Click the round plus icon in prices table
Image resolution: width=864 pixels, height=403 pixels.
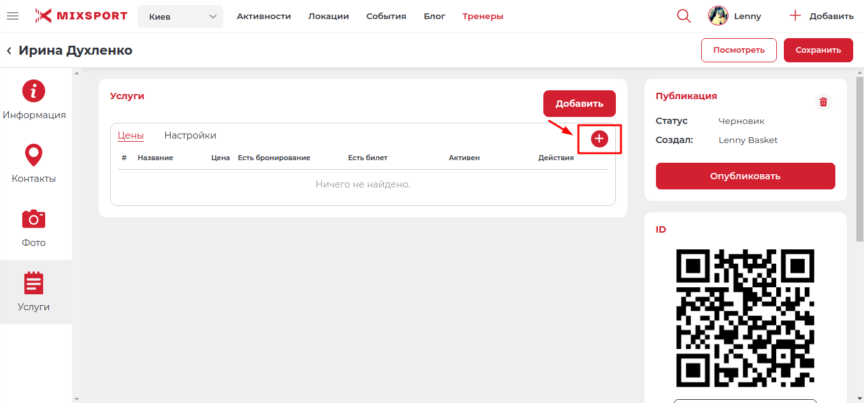[599, 139]
